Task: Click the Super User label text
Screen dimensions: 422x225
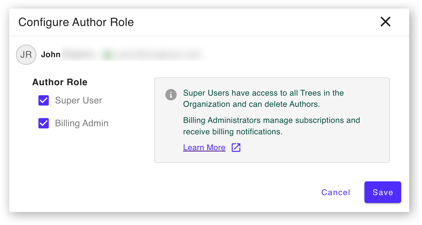Action: pyautogui.click(x=78, y=100)
